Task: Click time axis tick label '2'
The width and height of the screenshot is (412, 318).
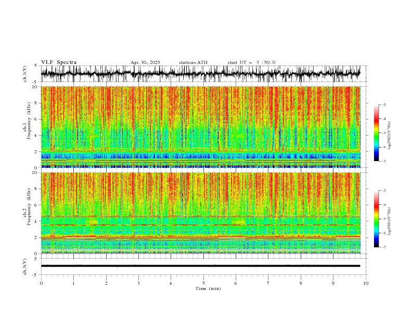Action: coord(106,283)
